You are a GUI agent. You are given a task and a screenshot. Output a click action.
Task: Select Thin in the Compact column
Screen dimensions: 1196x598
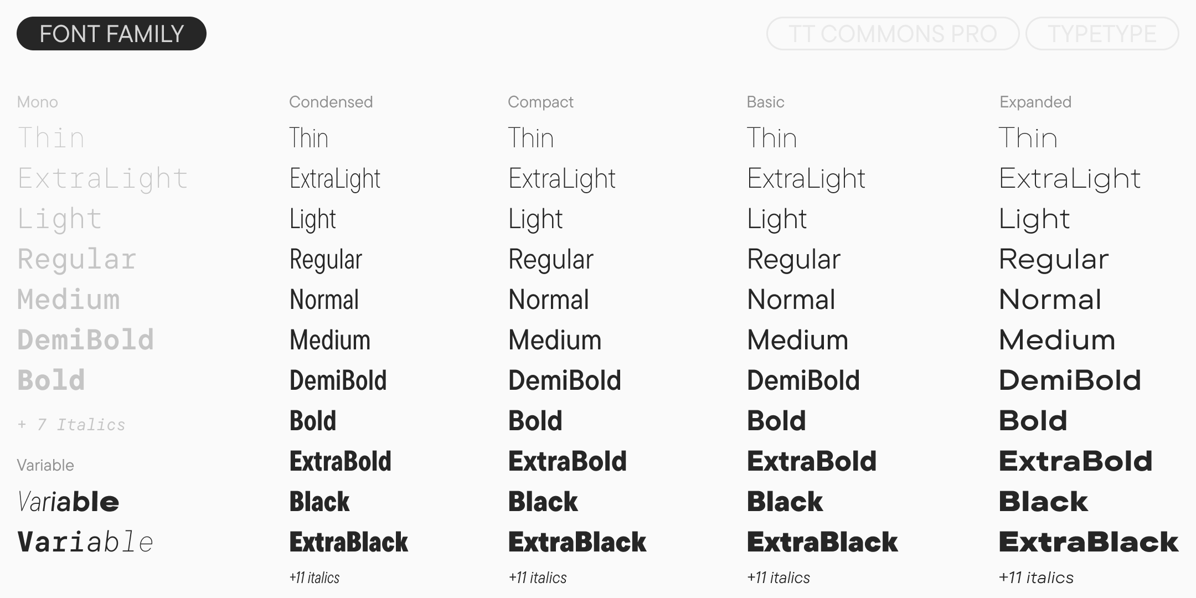coord(530,138)
